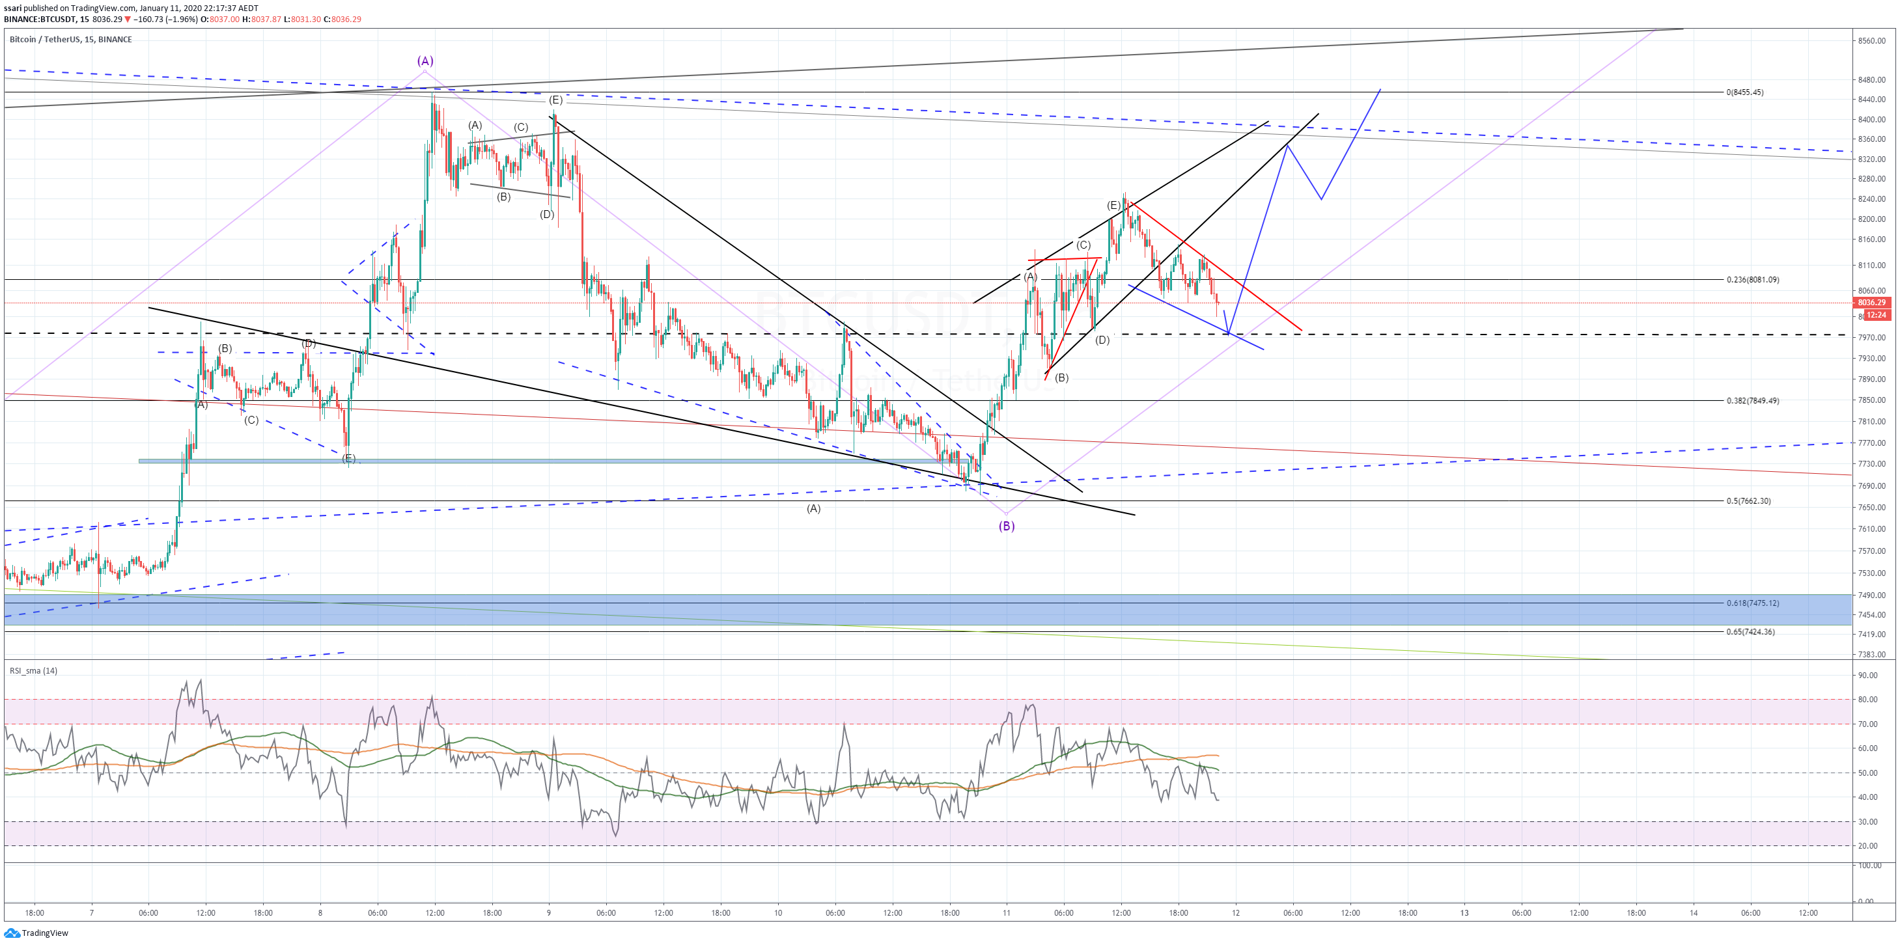Click the −160.73 (−1.96%) change value

tap(166, 19)
